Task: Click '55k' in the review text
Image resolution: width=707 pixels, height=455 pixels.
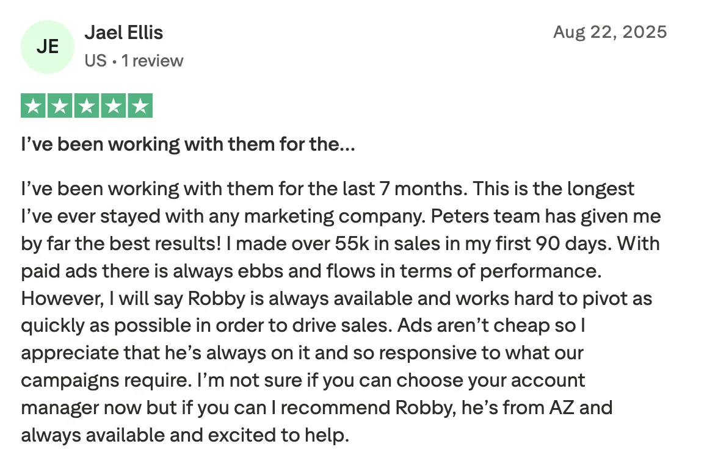Action: point(350,243)
